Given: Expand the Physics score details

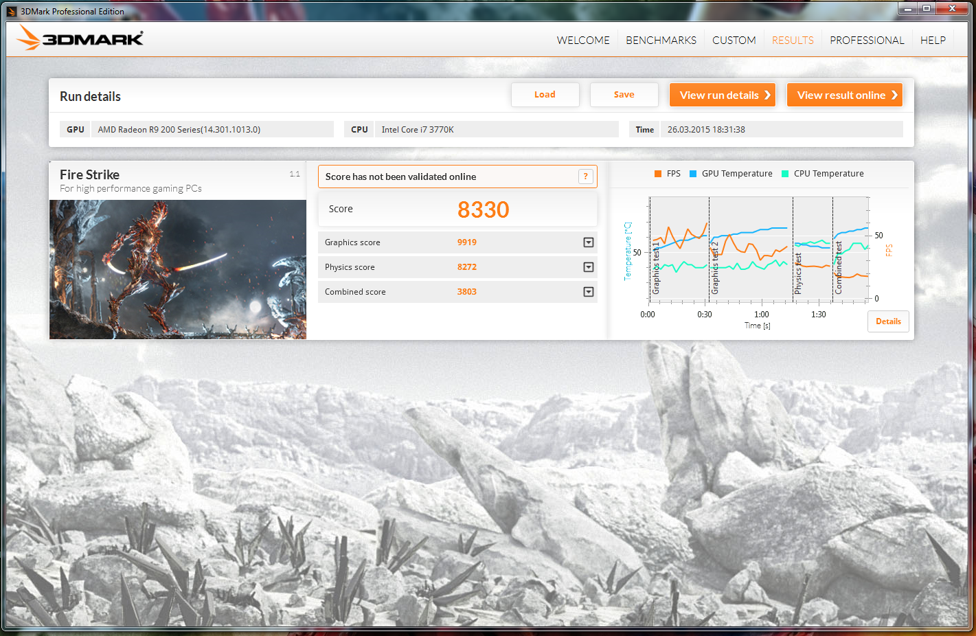Looking at the screenshot, I should click(x=589, y=267).
